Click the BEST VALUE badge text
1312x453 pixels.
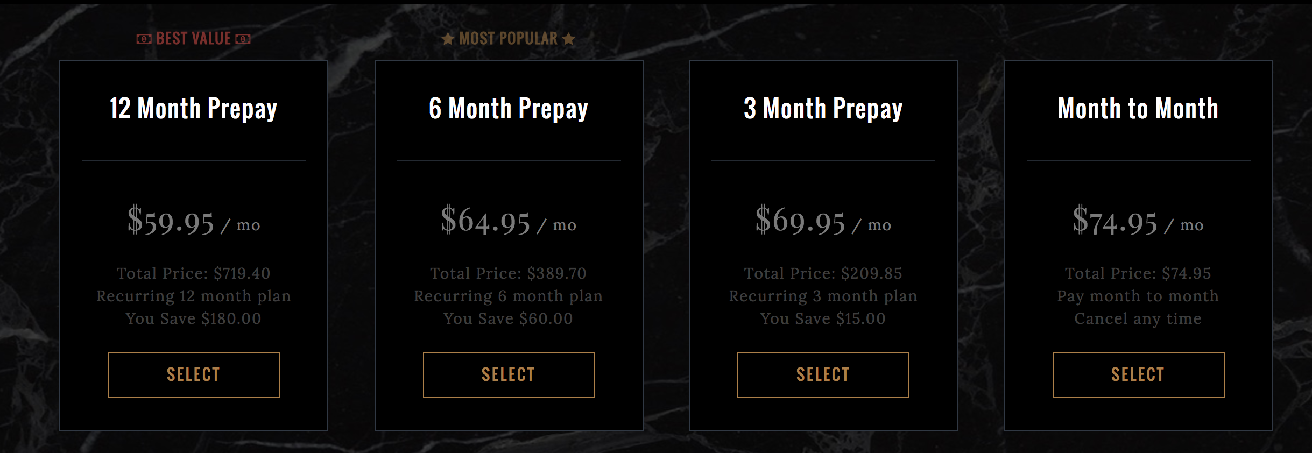click(193, 39)
